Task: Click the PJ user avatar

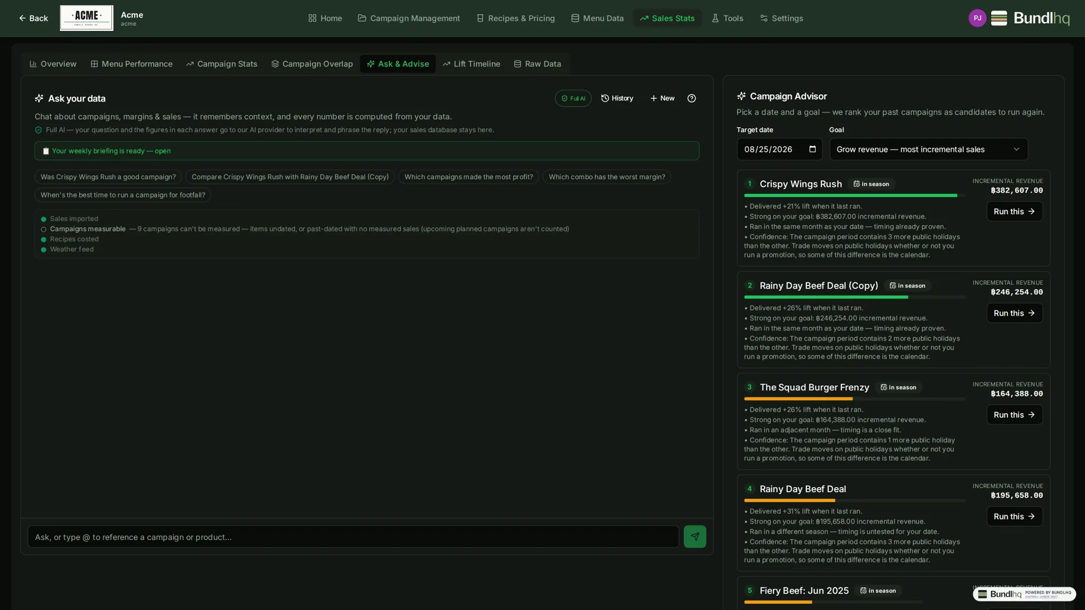Action: pyautogui.click(x=977, y=18)
